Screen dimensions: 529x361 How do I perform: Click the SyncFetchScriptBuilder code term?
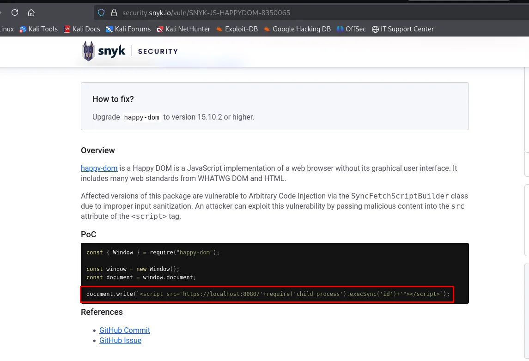pyautogui.click(x=400, y=196)
